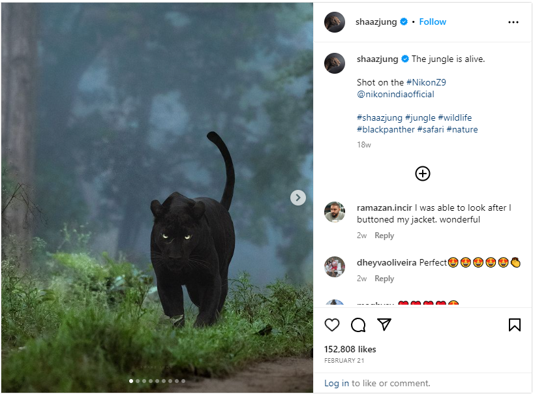
Task: Visit the @nikonindiaofficial mention
Action: tap(395, 94)
